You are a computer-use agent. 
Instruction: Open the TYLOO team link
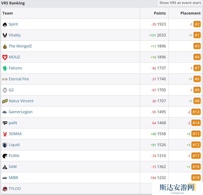pyautogui.click(x=15, y=189)
